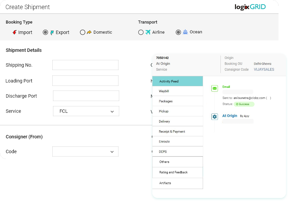The height and width of the screenshot is (202, 289).
Task: Click the green Email envelope icon
Action: point(214,88)
